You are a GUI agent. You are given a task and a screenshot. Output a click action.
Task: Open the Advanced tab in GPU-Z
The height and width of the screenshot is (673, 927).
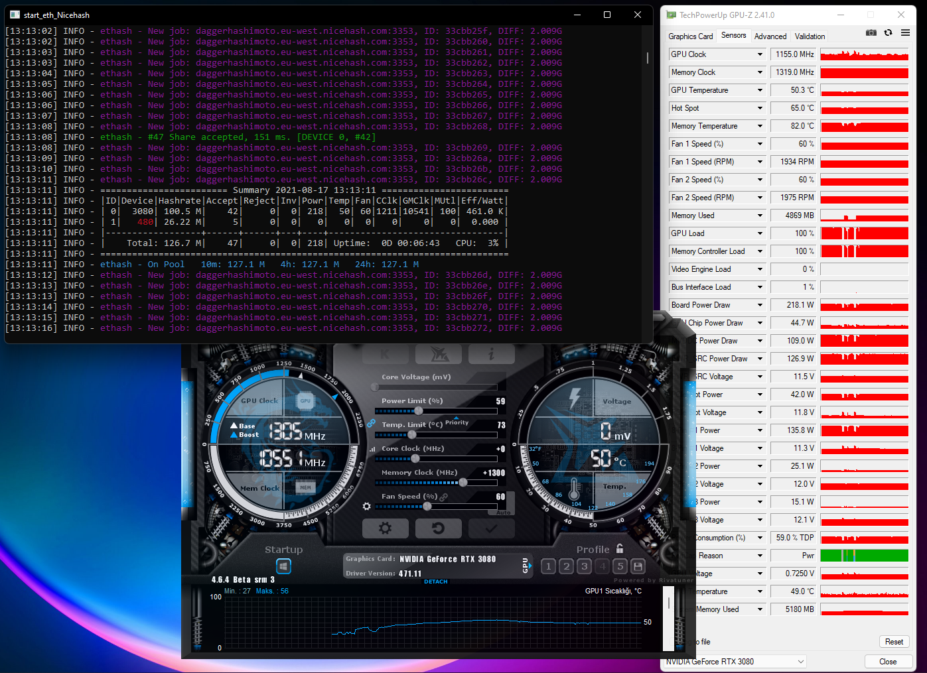pyautogui.click(x=770, y=36)
